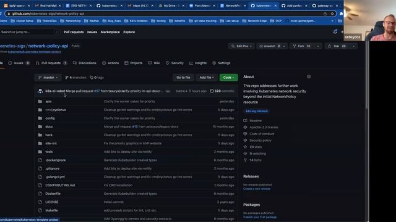Click the network-policy-api repo name link
This screenshot has width=396, height=222.
[48, 46]
